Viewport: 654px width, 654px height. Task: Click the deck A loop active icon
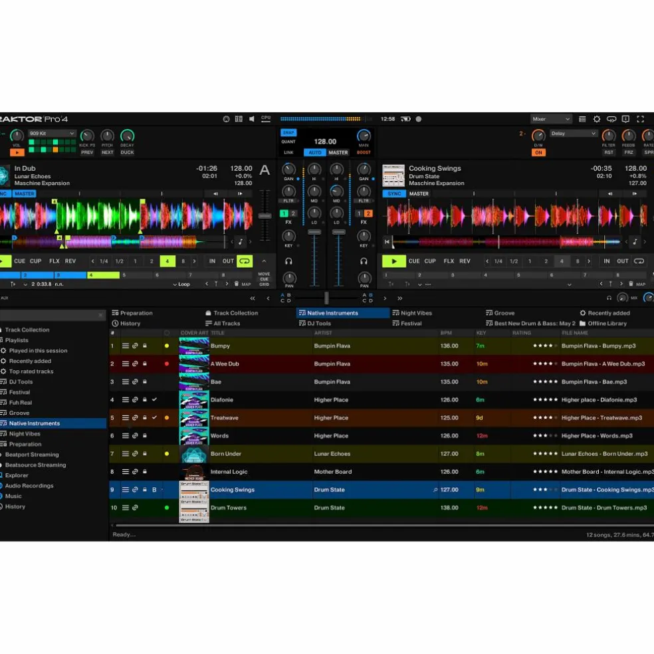point(245,261)
